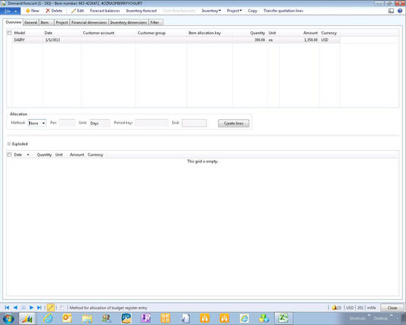Toggle select-all checkbox in Overview grid
Viewport: 406px width, 325px height.
[x=9, y=32]
